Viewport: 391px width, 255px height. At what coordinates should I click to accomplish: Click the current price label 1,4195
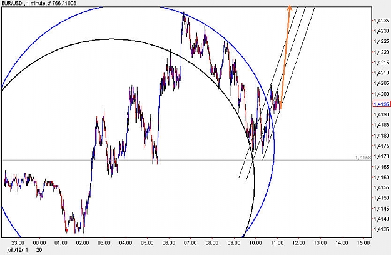click(382, 104)
